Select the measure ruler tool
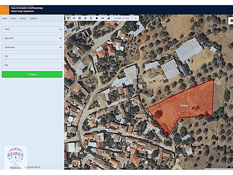The image size is (233, 175). (103, 18)
